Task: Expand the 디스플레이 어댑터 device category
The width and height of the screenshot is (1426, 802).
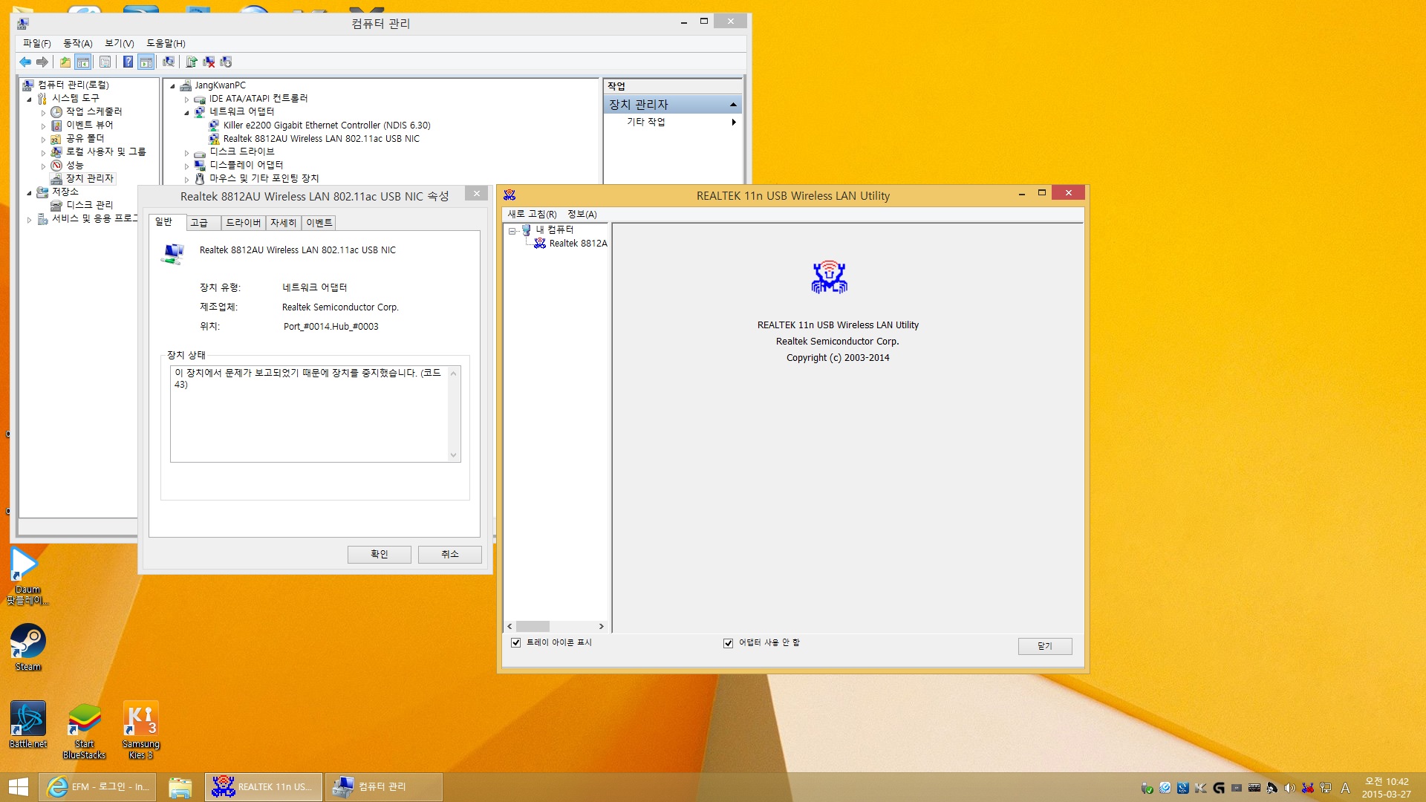Action: pos(186,166)
